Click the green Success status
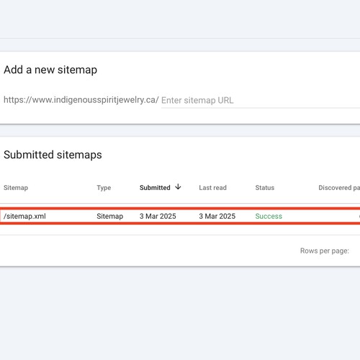 click(x=269, y=216)
